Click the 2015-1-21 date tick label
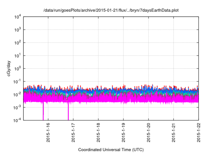 (x=173, y=133)
